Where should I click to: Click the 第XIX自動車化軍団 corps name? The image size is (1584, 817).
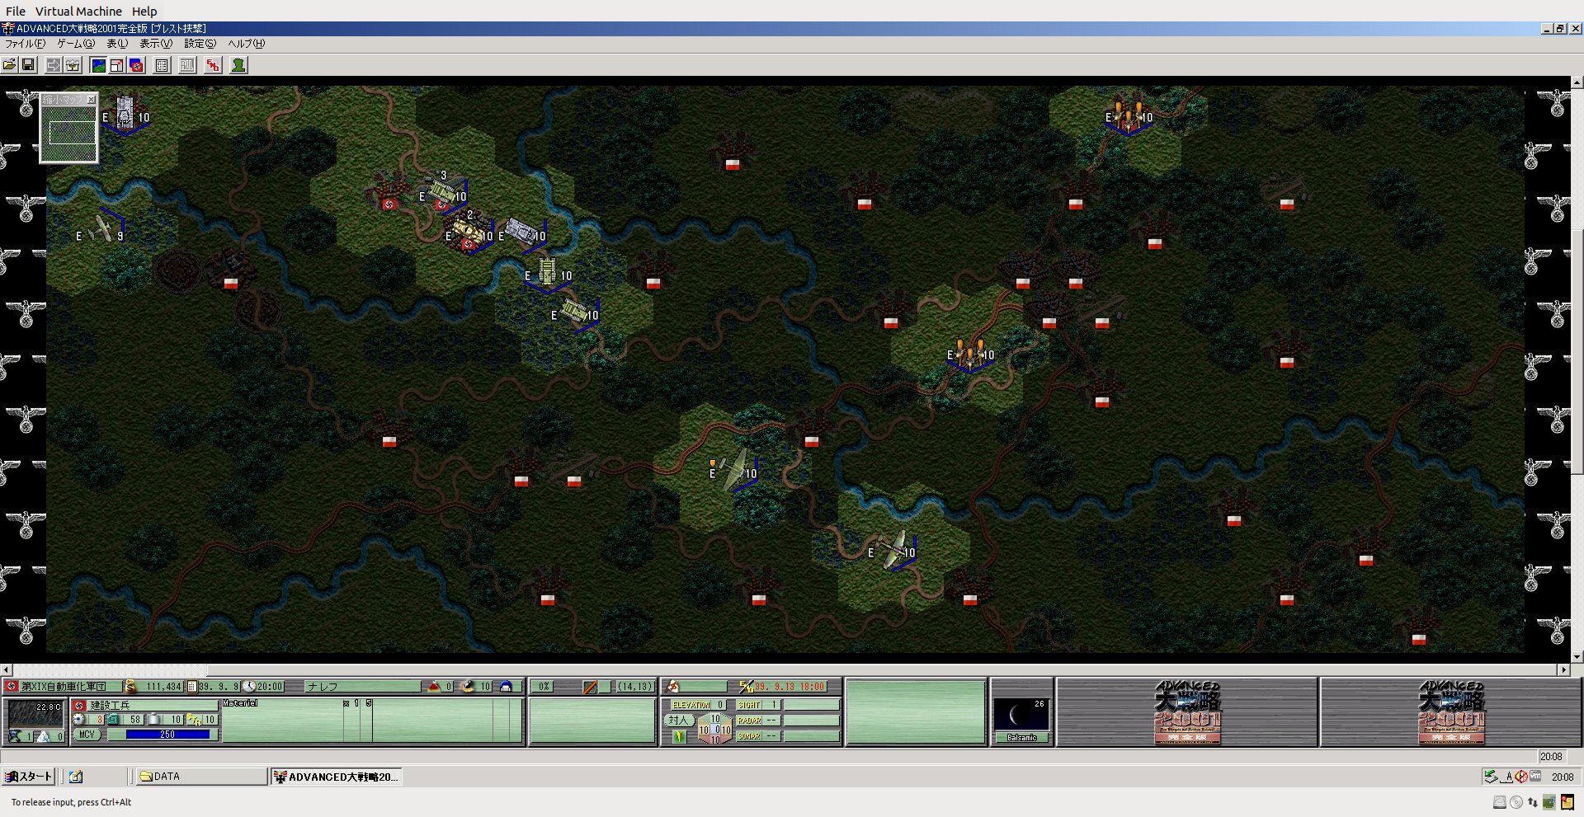click(64, 686)
